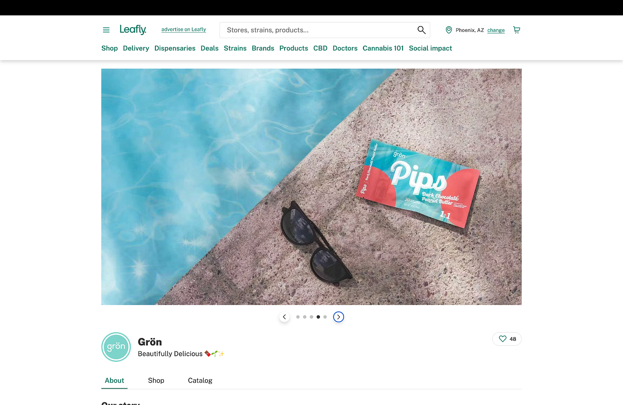Viewport: 623px width, 405px height.
Task: Select the third carousel dot
Action: click(311, 317)
